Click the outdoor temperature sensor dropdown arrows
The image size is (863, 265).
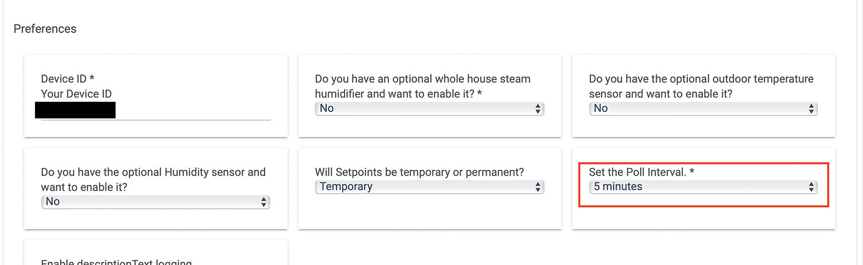(812, 109)
